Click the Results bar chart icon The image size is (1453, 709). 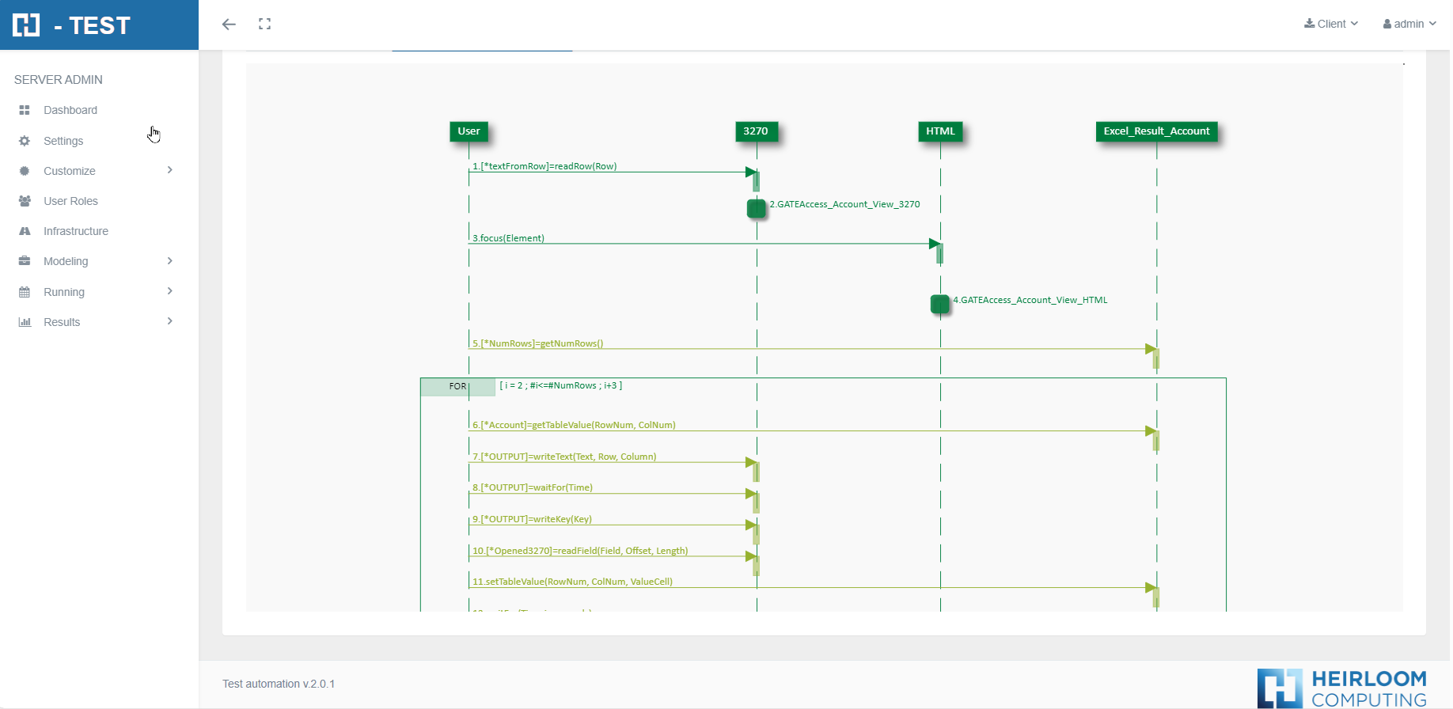[25, 322]
